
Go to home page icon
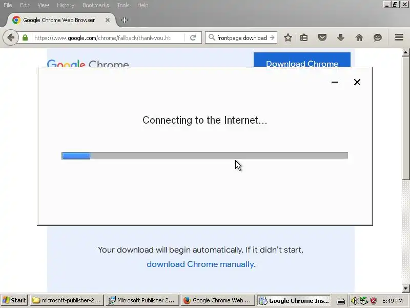tap(359, 37)
